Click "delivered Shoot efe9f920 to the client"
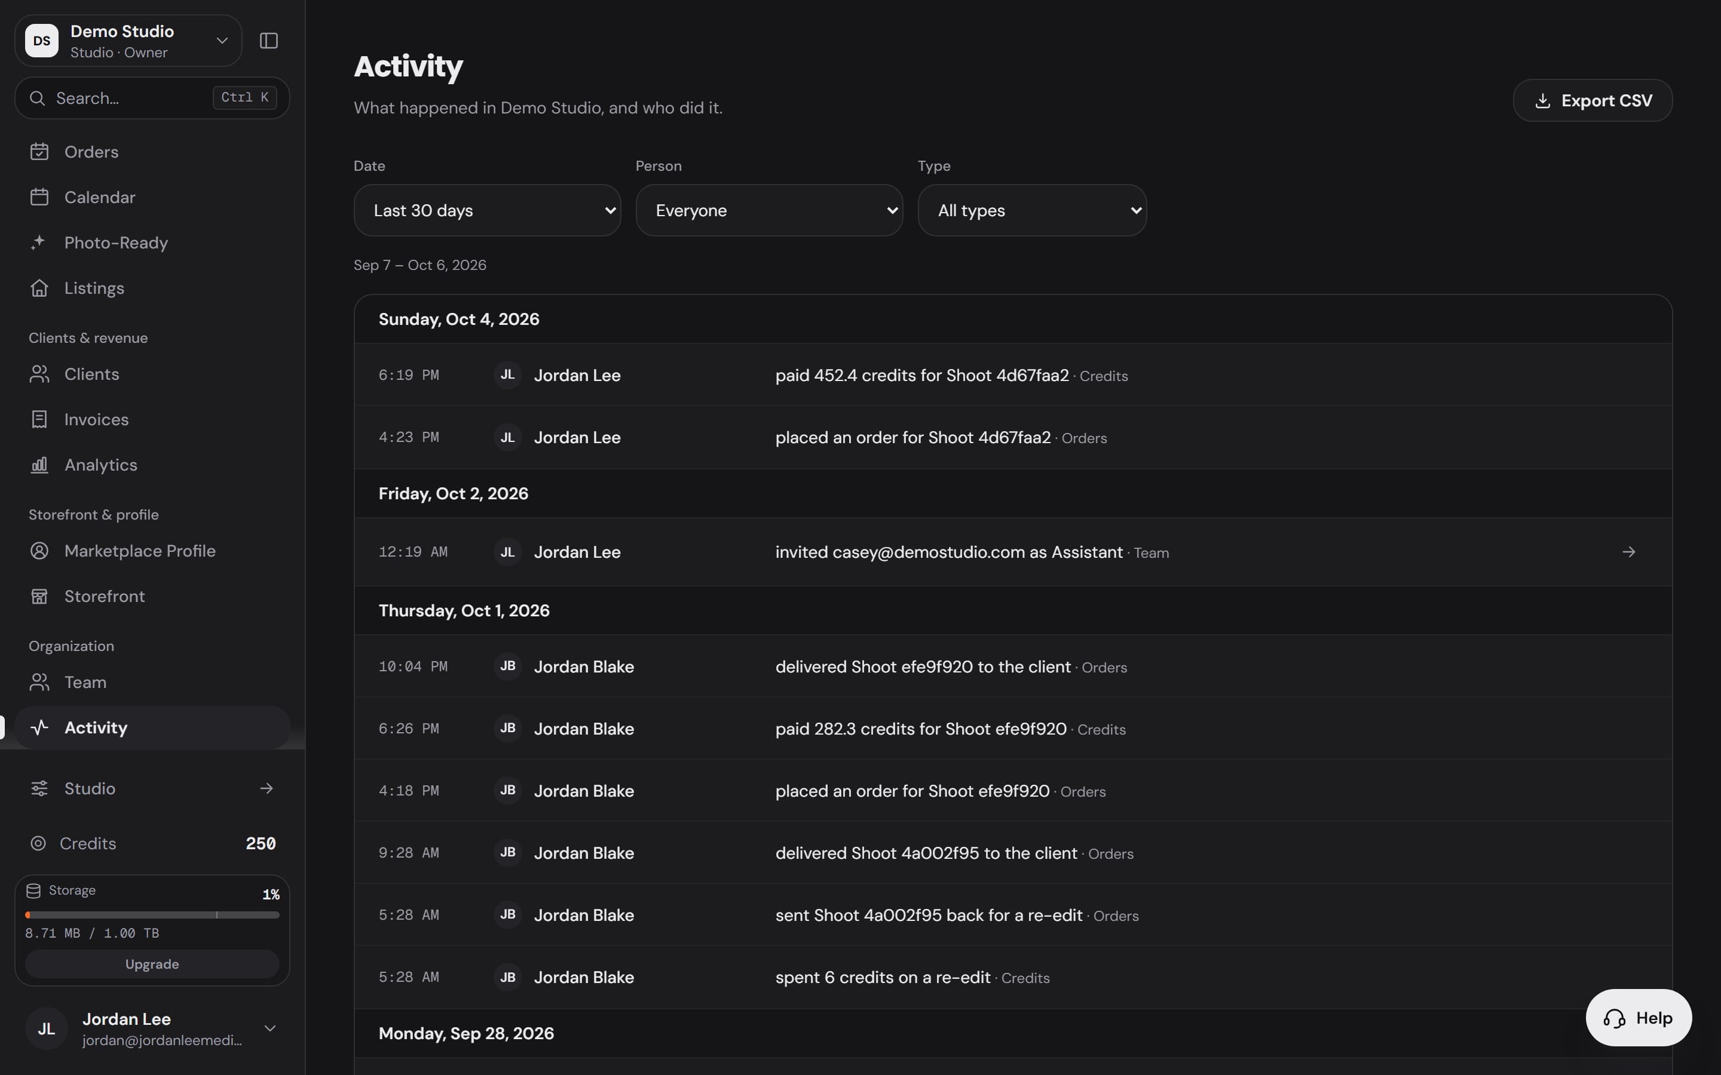The height and width of the screenshot is (1075, 1721). click(x=923, y=667)
